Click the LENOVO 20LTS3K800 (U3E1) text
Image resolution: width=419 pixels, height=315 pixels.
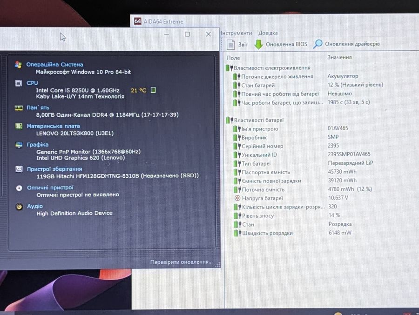click(x=75, y=133)
